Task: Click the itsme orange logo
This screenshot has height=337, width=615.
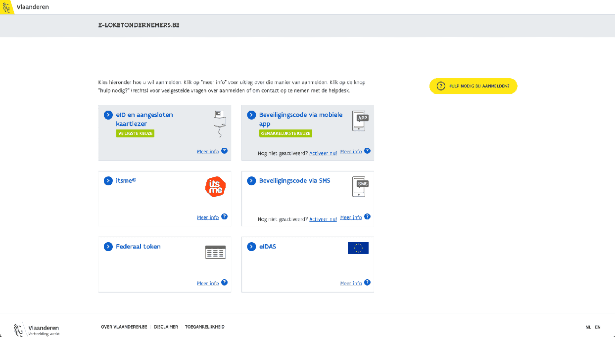Action: tap(215, 187)
